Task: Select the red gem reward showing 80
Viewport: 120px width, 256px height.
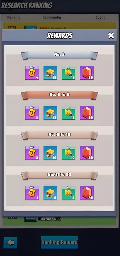Action: 87,73
